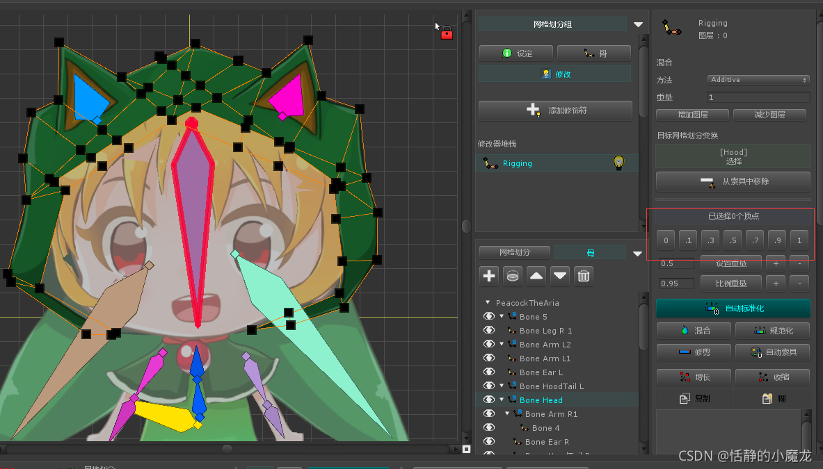
Task: Click the 增长 grow selection button
Action: click(694, 377)
